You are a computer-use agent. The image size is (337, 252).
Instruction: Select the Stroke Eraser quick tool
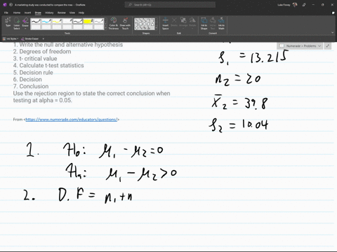click(x=29, y=38)
